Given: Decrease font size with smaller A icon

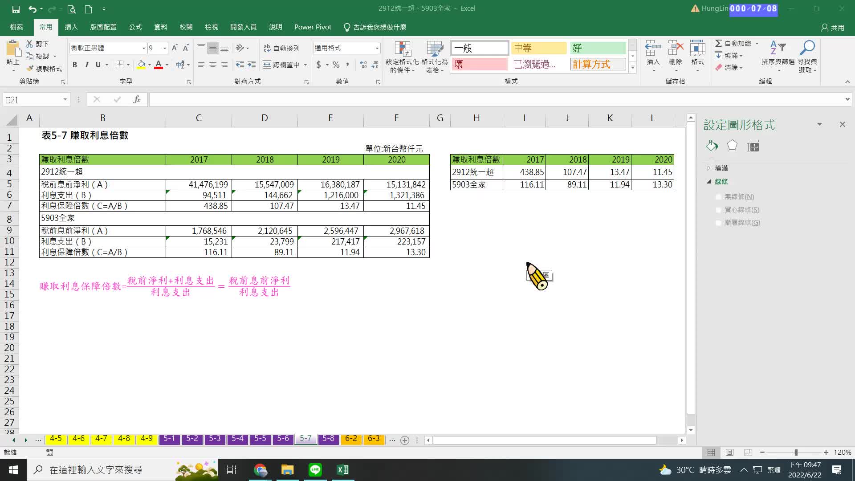Looking at the screenshot, I should pyautogui.click(x=186, y=48).
